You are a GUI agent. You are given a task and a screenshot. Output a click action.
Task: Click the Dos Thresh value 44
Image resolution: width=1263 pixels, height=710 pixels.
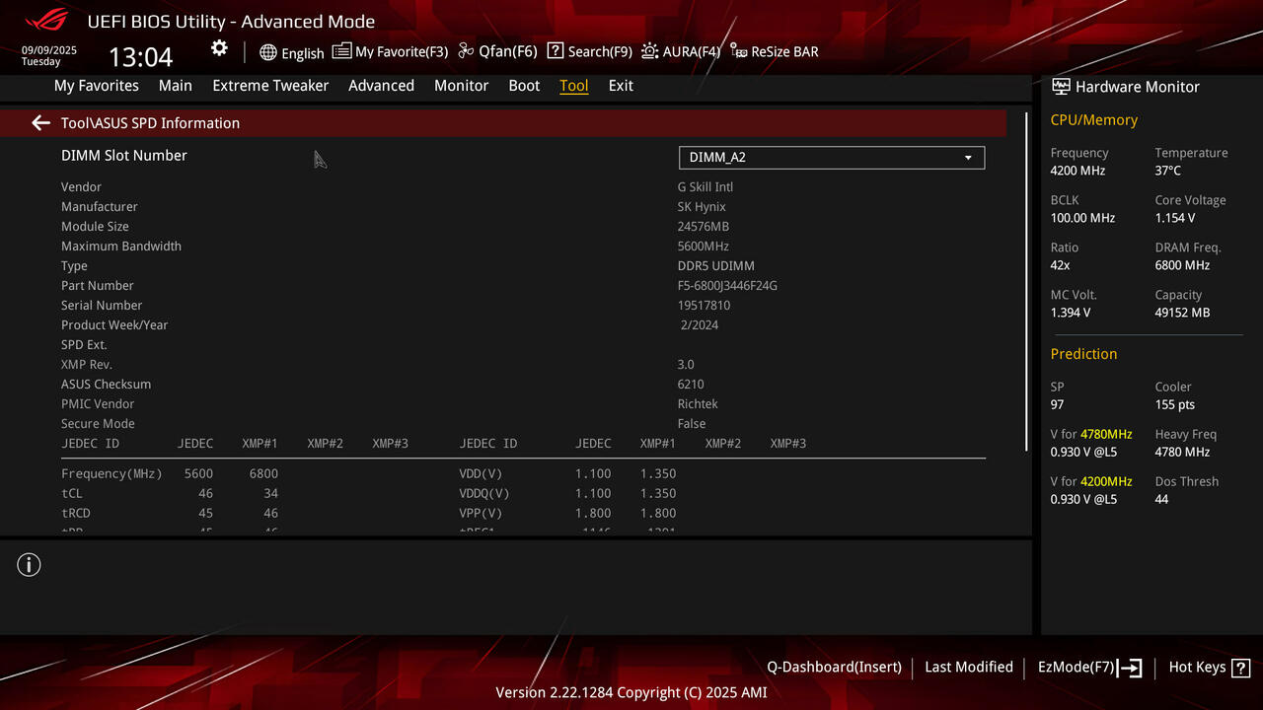(1161, 499)
